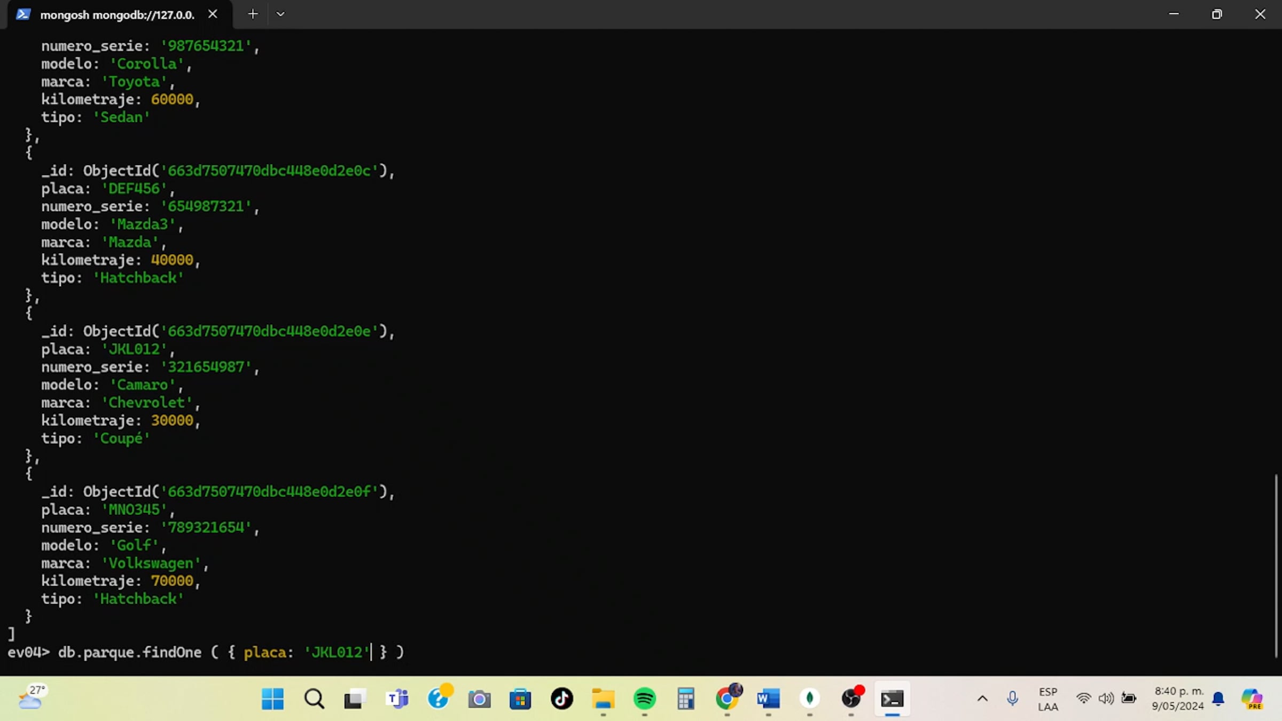Show hidden system tray icons
Viewport: 1282px width, 721px height.
tap(982, 699)
